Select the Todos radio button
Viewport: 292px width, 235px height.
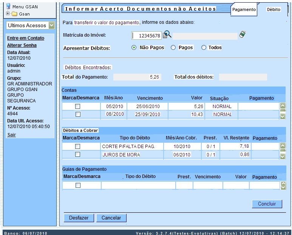204,48
